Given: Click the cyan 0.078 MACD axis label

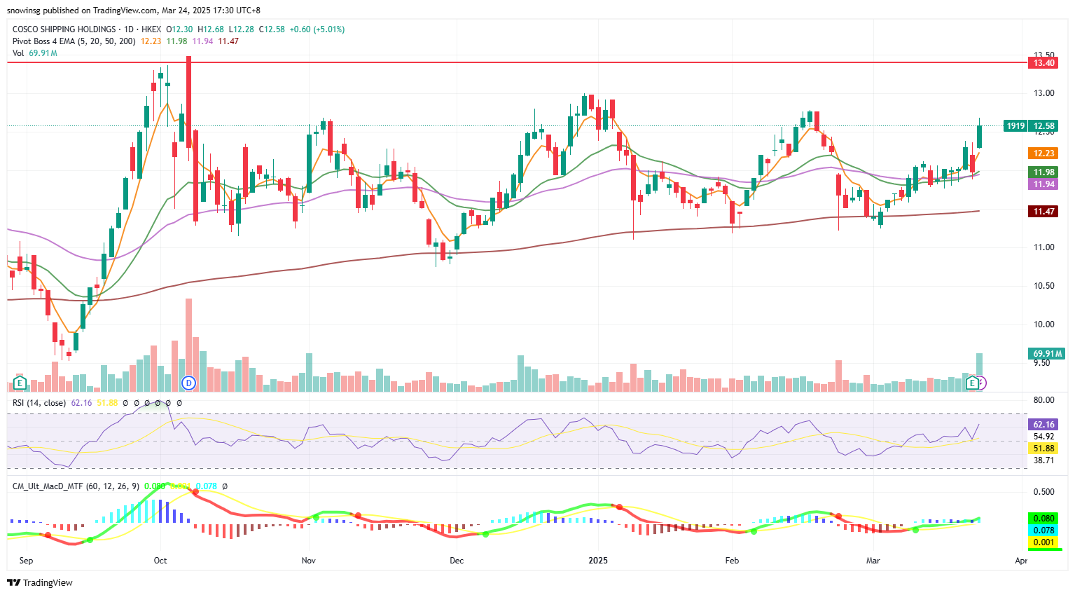Looking at the screenshot, I should click(x=1043, y=531).
